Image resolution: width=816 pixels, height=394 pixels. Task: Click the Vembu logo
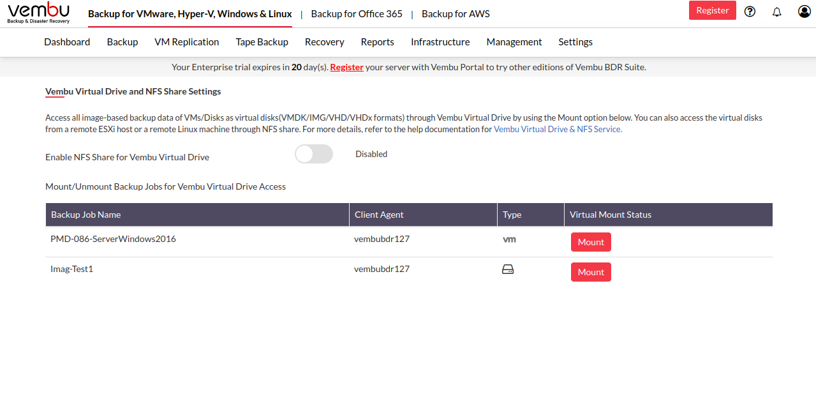coord(39,13)
